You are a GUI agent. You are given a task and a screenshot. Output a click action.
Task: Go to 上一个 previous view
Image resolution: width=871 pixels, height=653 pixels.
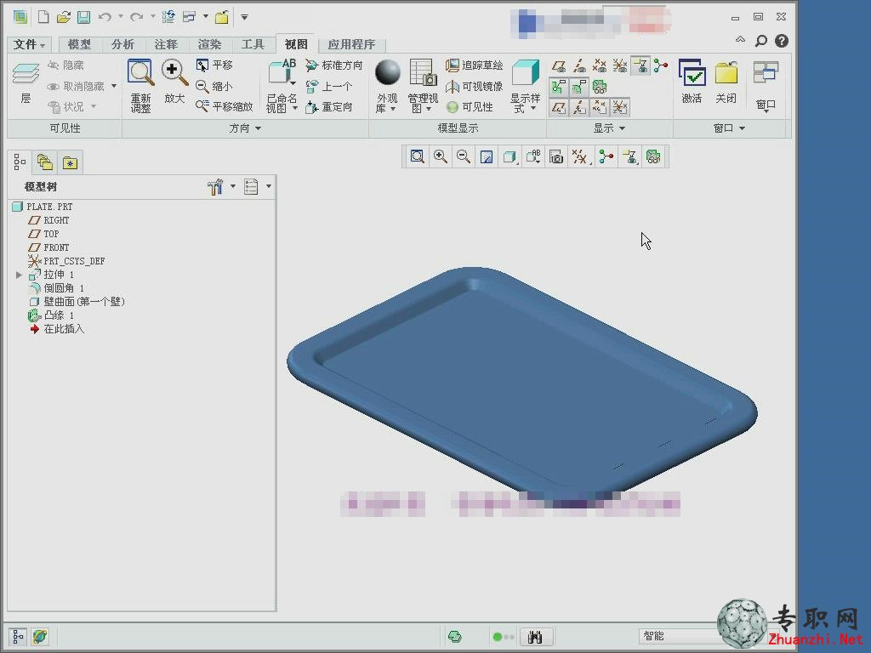tap(329, 87)
